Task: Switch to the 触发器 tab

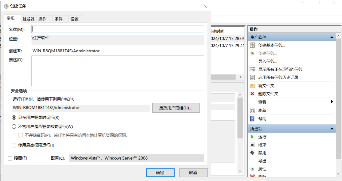Action: coord(29,19)
